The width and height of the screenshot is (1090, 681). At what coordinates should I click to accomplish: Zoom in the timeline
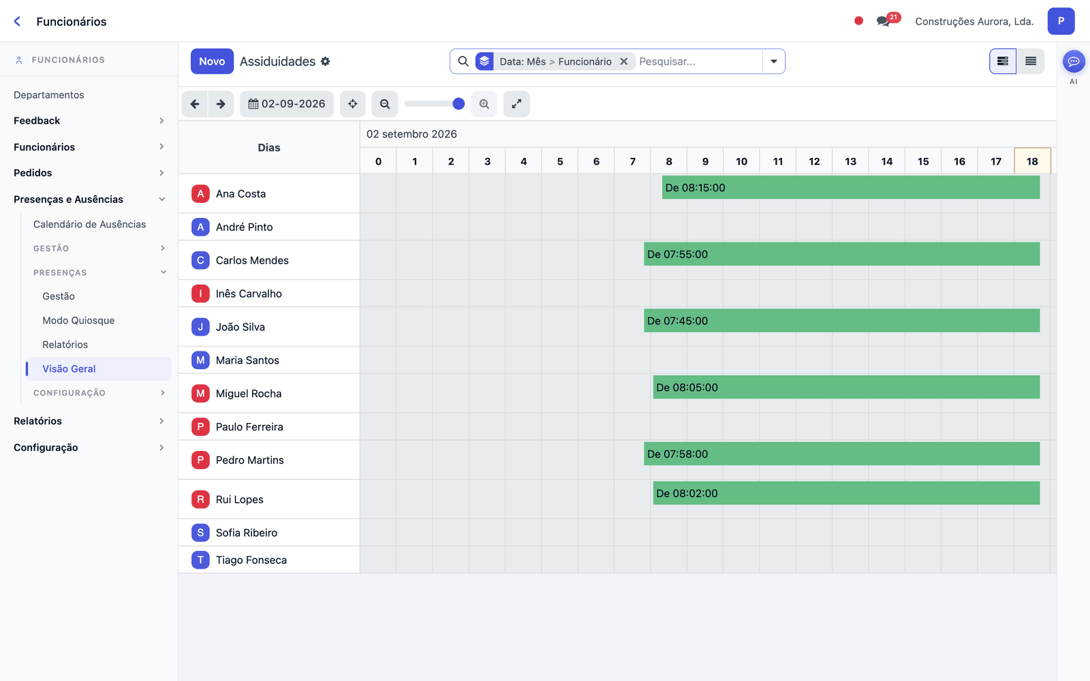484,104
